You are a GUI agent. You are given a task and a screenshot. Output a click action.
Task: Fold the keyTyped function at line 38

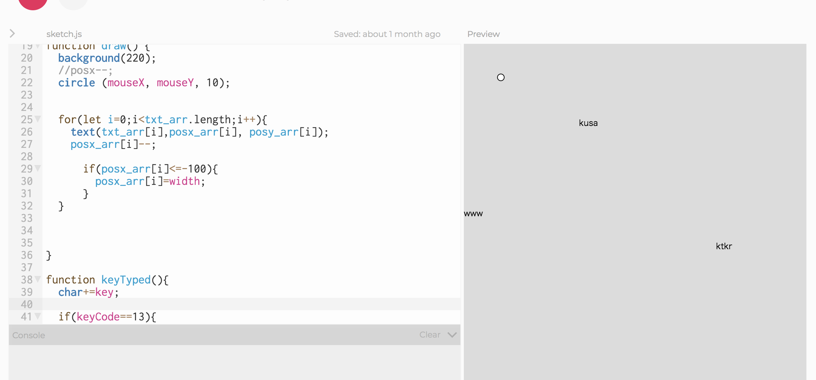[38, 279]
